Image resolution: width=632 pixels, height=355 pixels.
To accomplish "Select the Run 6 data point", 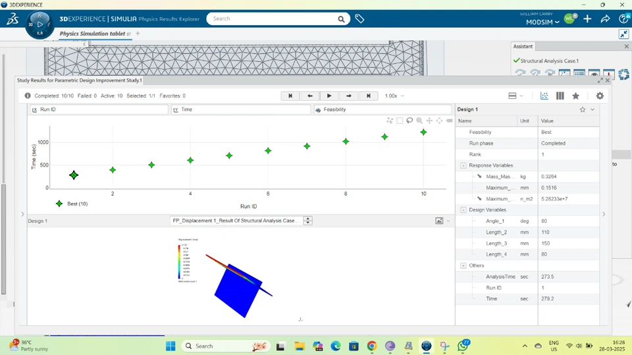I will click(x=268, y=151).
